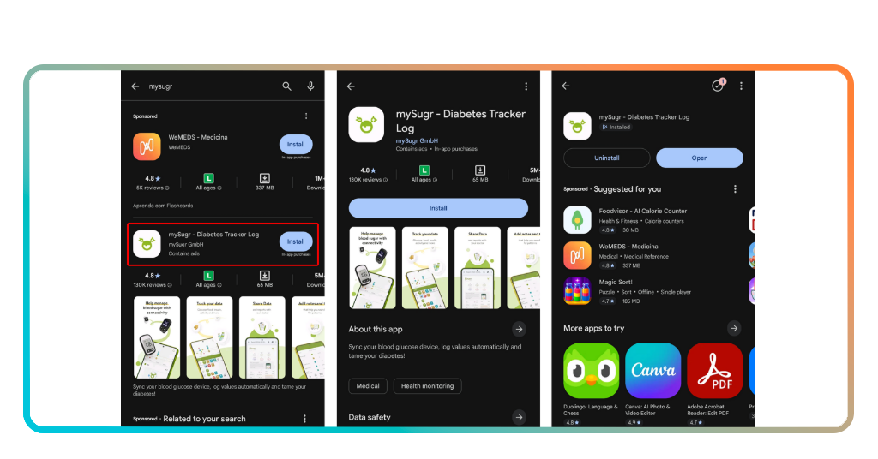Expand the Data safety section arrow
Image resolution: width=878 pixels, height=459 pixels.
click(519, 417)
